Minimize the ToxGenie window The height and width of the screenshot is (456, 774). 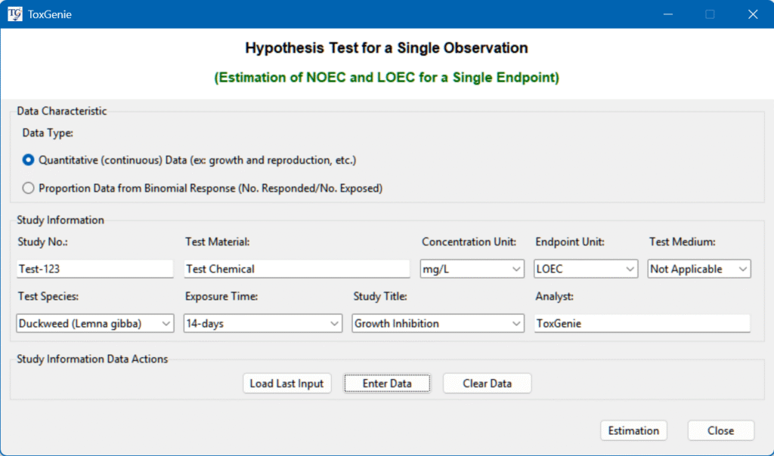click(x=667, y=14)
